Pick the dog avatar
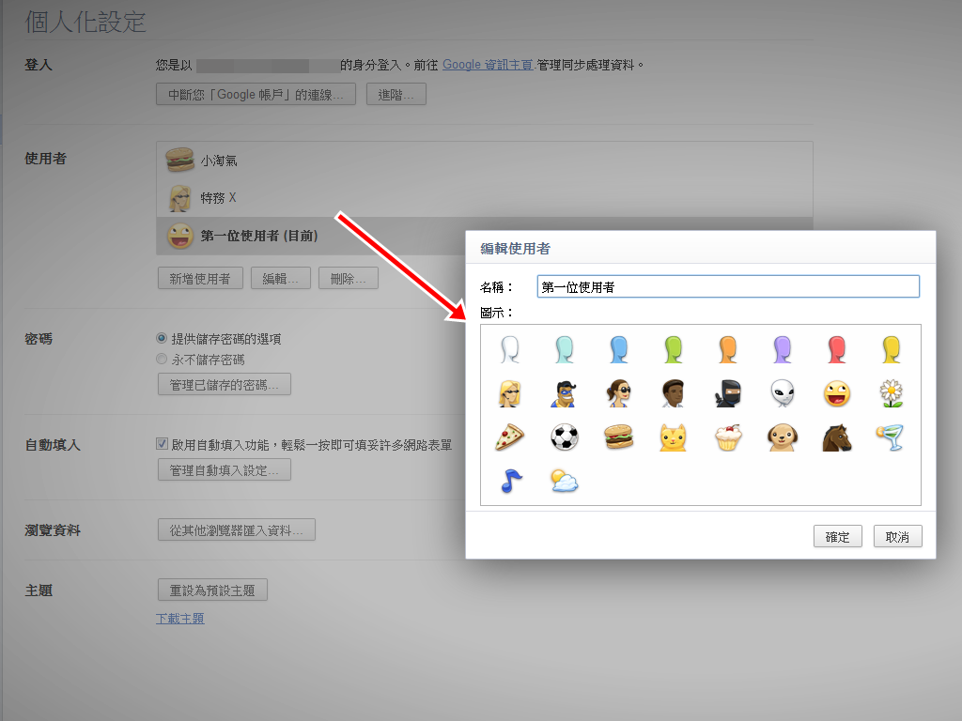The width and height of the screenshot is (962, 721). [783, 437]
